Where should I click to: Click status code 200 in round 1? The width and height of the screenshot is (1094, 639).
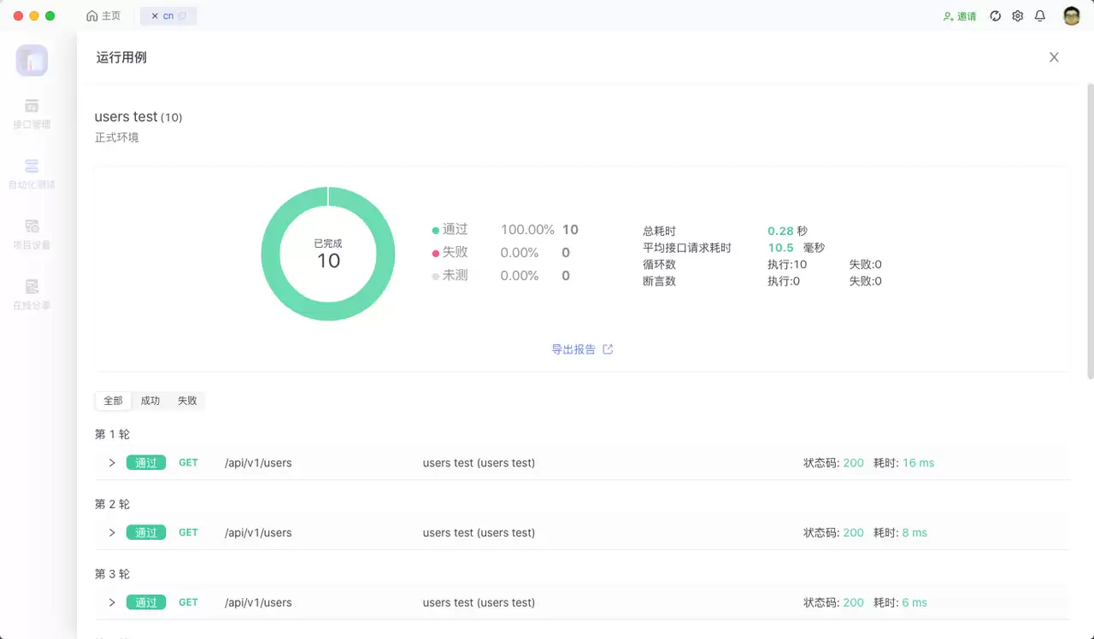point(853,463)
